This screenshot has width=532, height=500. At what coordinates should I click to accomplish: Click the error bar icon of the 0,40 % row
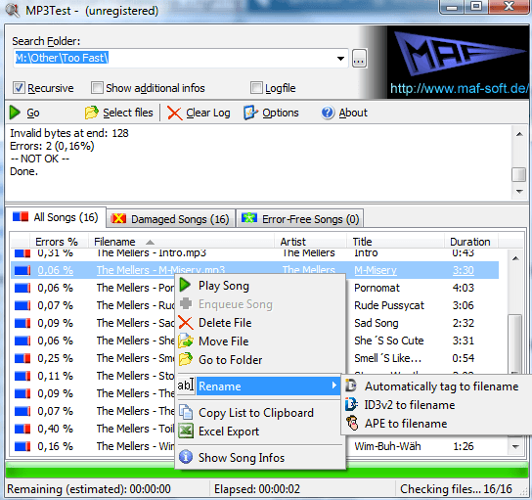tap(22, 429)
